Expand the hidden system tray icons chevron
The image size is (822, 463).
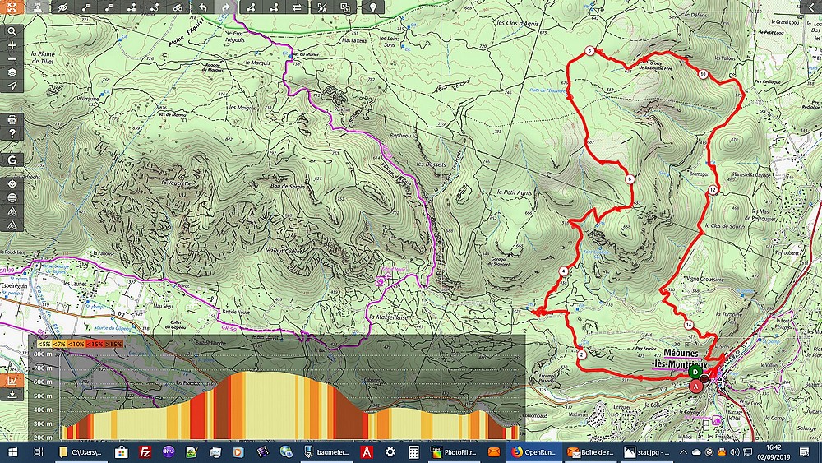(683, 452)
